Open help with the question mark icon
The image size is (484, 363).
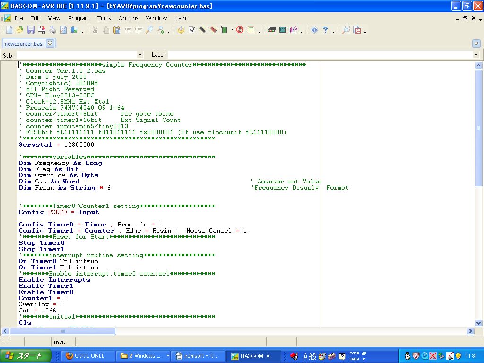pyautogui.click(x=325, y=30)
